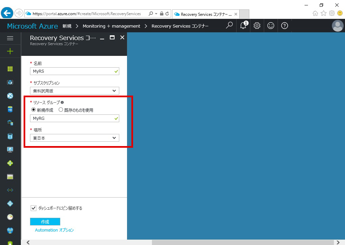Close the Recovery Services blade
Image resolution: width=345 pixels, height=245 pixels.
point(122,38)
